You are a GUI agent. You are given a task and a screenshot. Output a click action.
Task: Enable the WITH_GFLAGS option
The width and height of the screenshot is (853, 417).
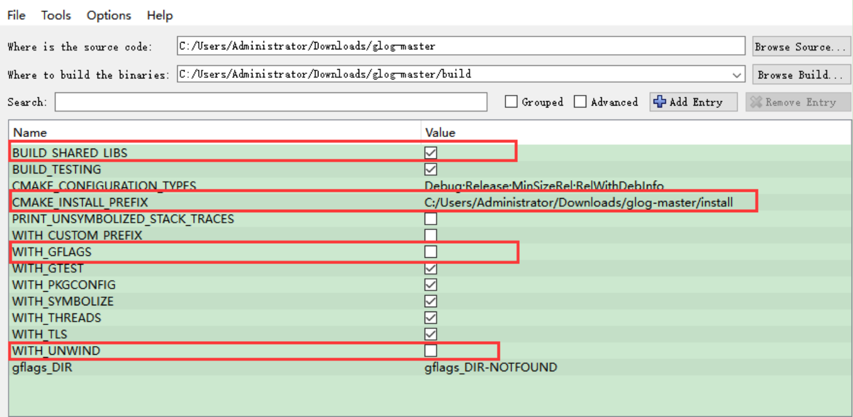pos(430,251)
